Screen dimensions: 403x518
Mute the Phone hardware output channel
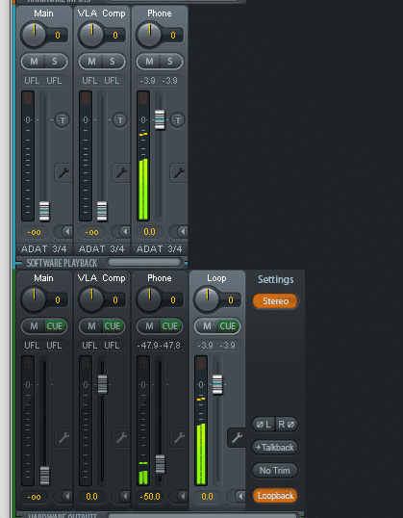tap(149, 326)
